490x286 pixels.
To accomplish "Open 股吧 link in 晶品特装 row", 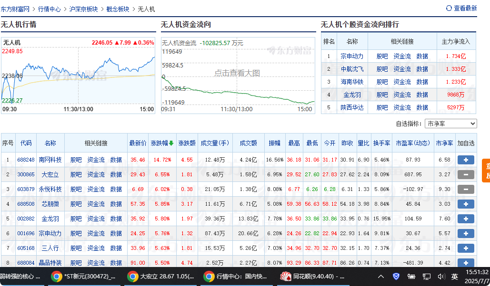I will coord(76,263).
